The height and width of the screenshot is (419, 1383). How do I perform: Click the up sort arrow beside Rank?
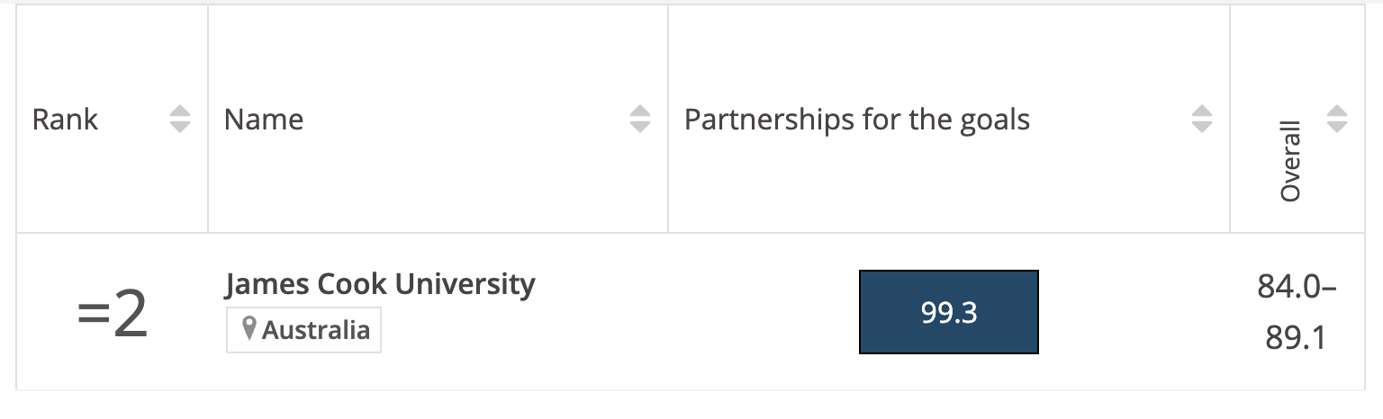[x=180, y=112]
